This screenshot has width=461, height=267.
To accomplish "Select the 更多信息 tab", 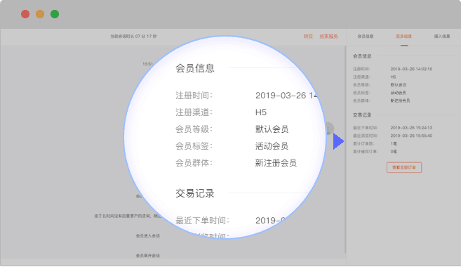I will [x=403, y=37].
